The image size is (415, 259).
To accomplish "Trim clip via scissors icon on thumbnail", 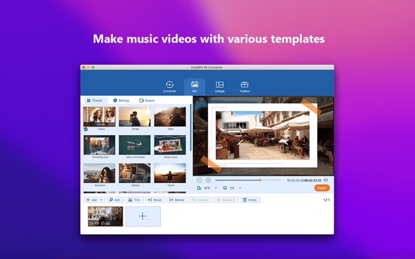I will click(x=108, y=223).
